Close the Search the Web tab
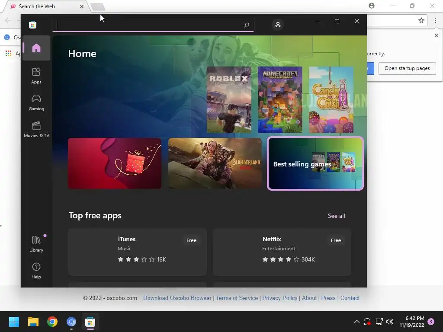Image resolution: width=443 pixels, height=332 pixels. point(82,6)
